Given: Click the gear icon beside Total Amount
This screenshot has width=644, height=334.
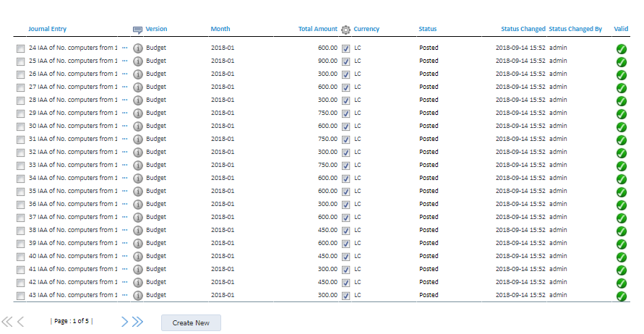Looking at the screenshot, I should click(x=345, y=30).
